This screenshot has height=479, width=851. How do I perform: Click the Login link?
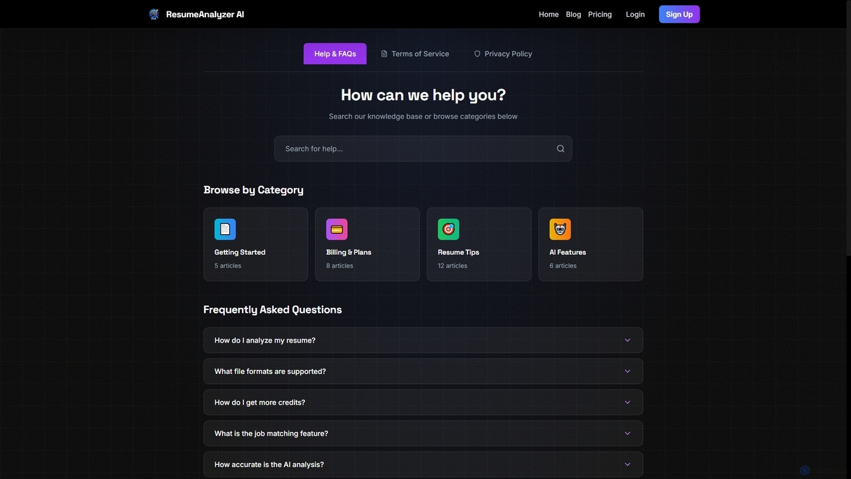635,14
